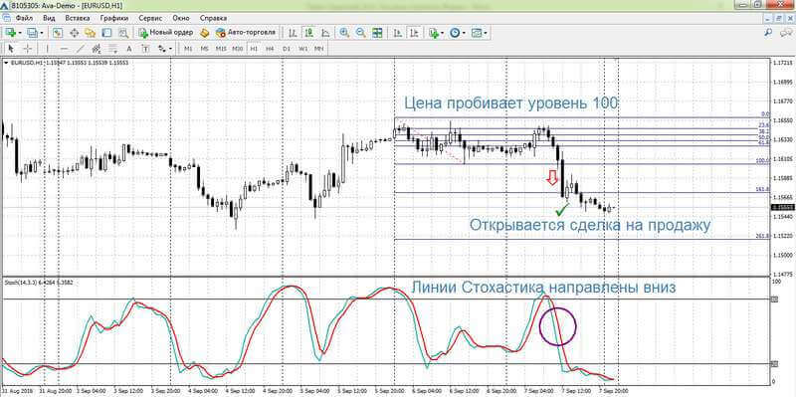Click the add indicators icon
This screenshot has height=397, width=796.
click(433, 33)
